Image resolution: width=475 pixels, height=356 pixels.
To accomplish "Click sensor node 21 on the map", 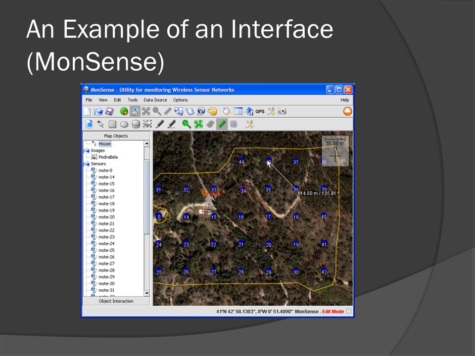I will (x=241, y=244).
